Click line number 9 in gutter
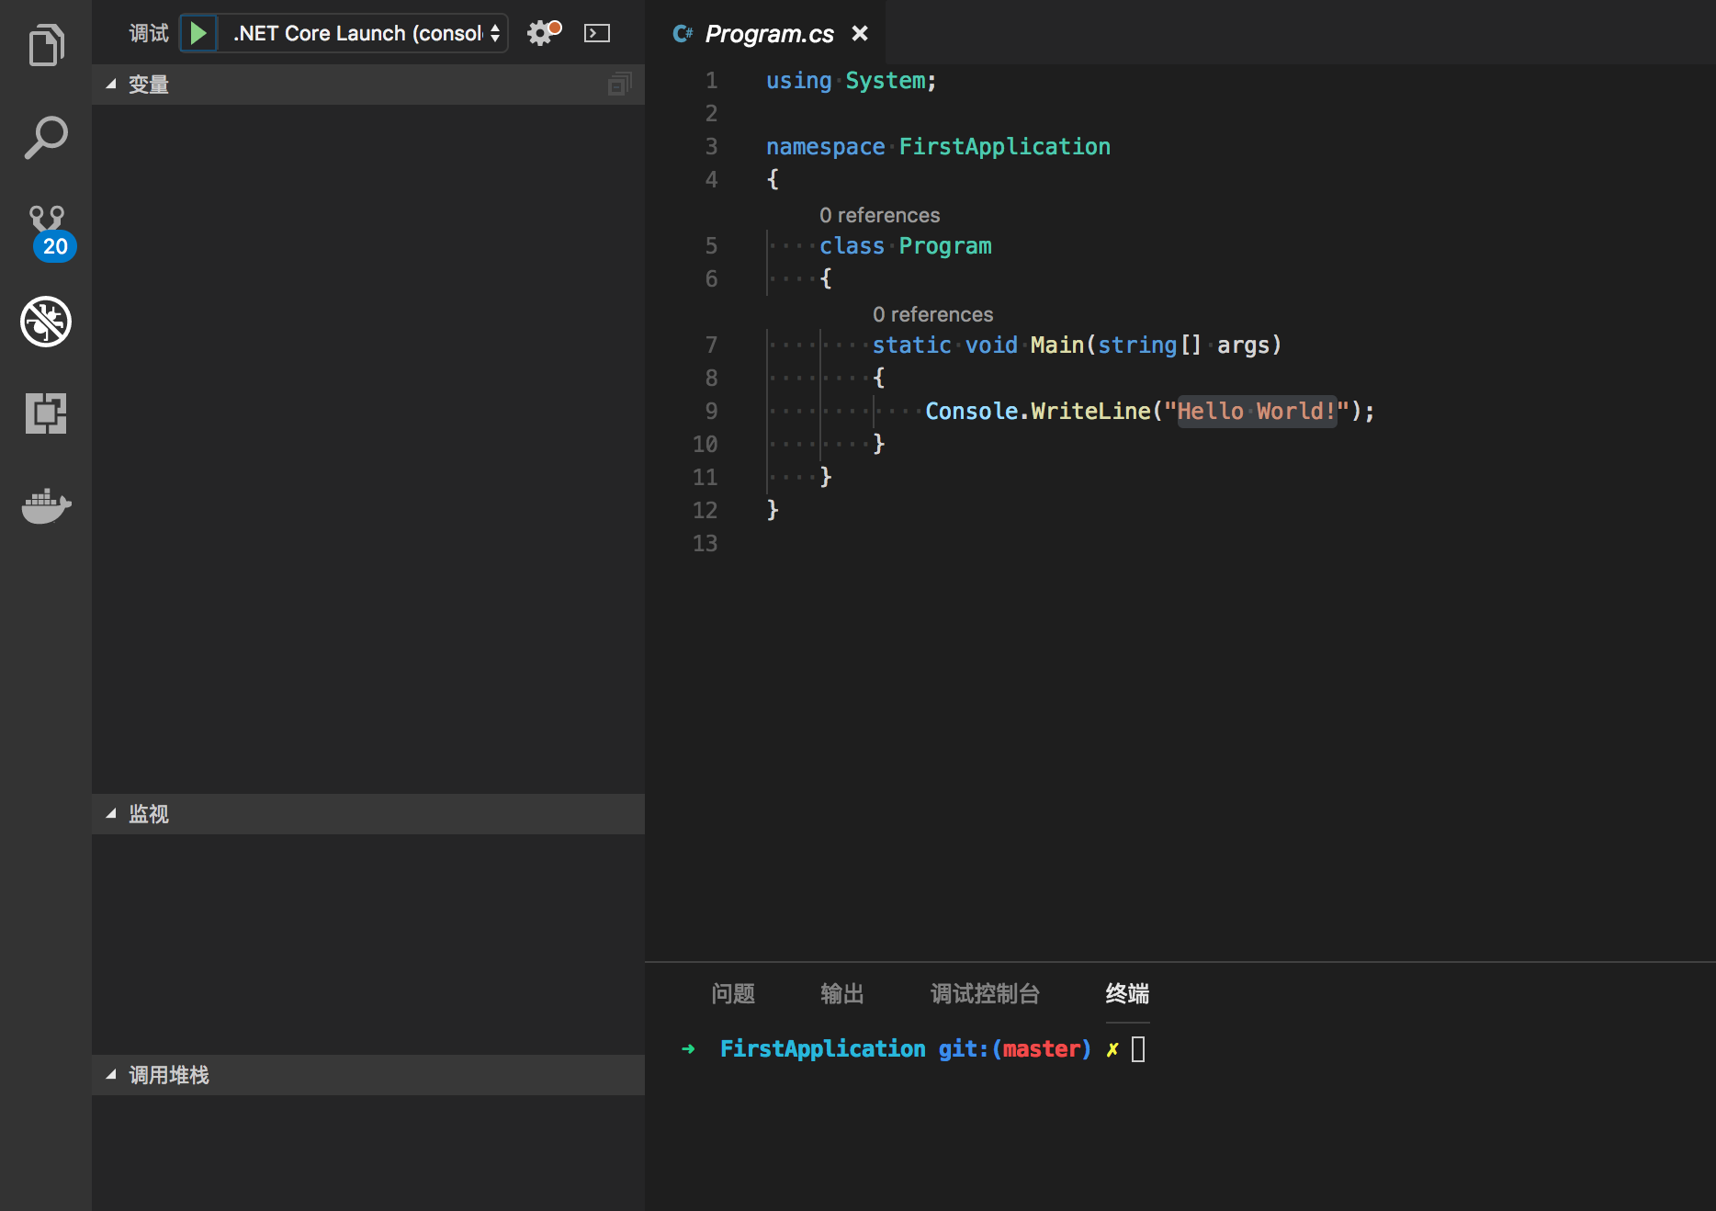1716x1211 pixels. pyautogui.click(x=711, y=411)
